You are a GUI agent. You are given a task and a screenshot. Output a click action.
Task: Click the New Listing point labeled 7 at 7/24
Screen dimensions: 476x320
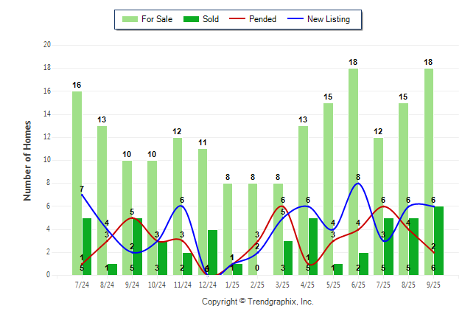(x=82, y=195)
